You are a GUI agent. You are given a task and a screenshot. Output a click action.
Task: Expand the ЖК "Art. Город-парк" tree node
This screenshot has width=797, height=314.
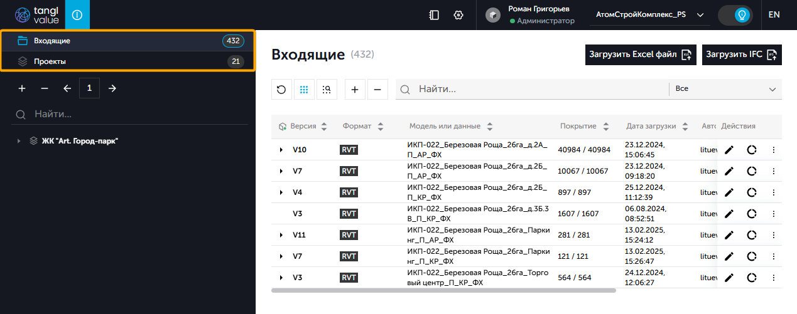click(x=18, y=141)
